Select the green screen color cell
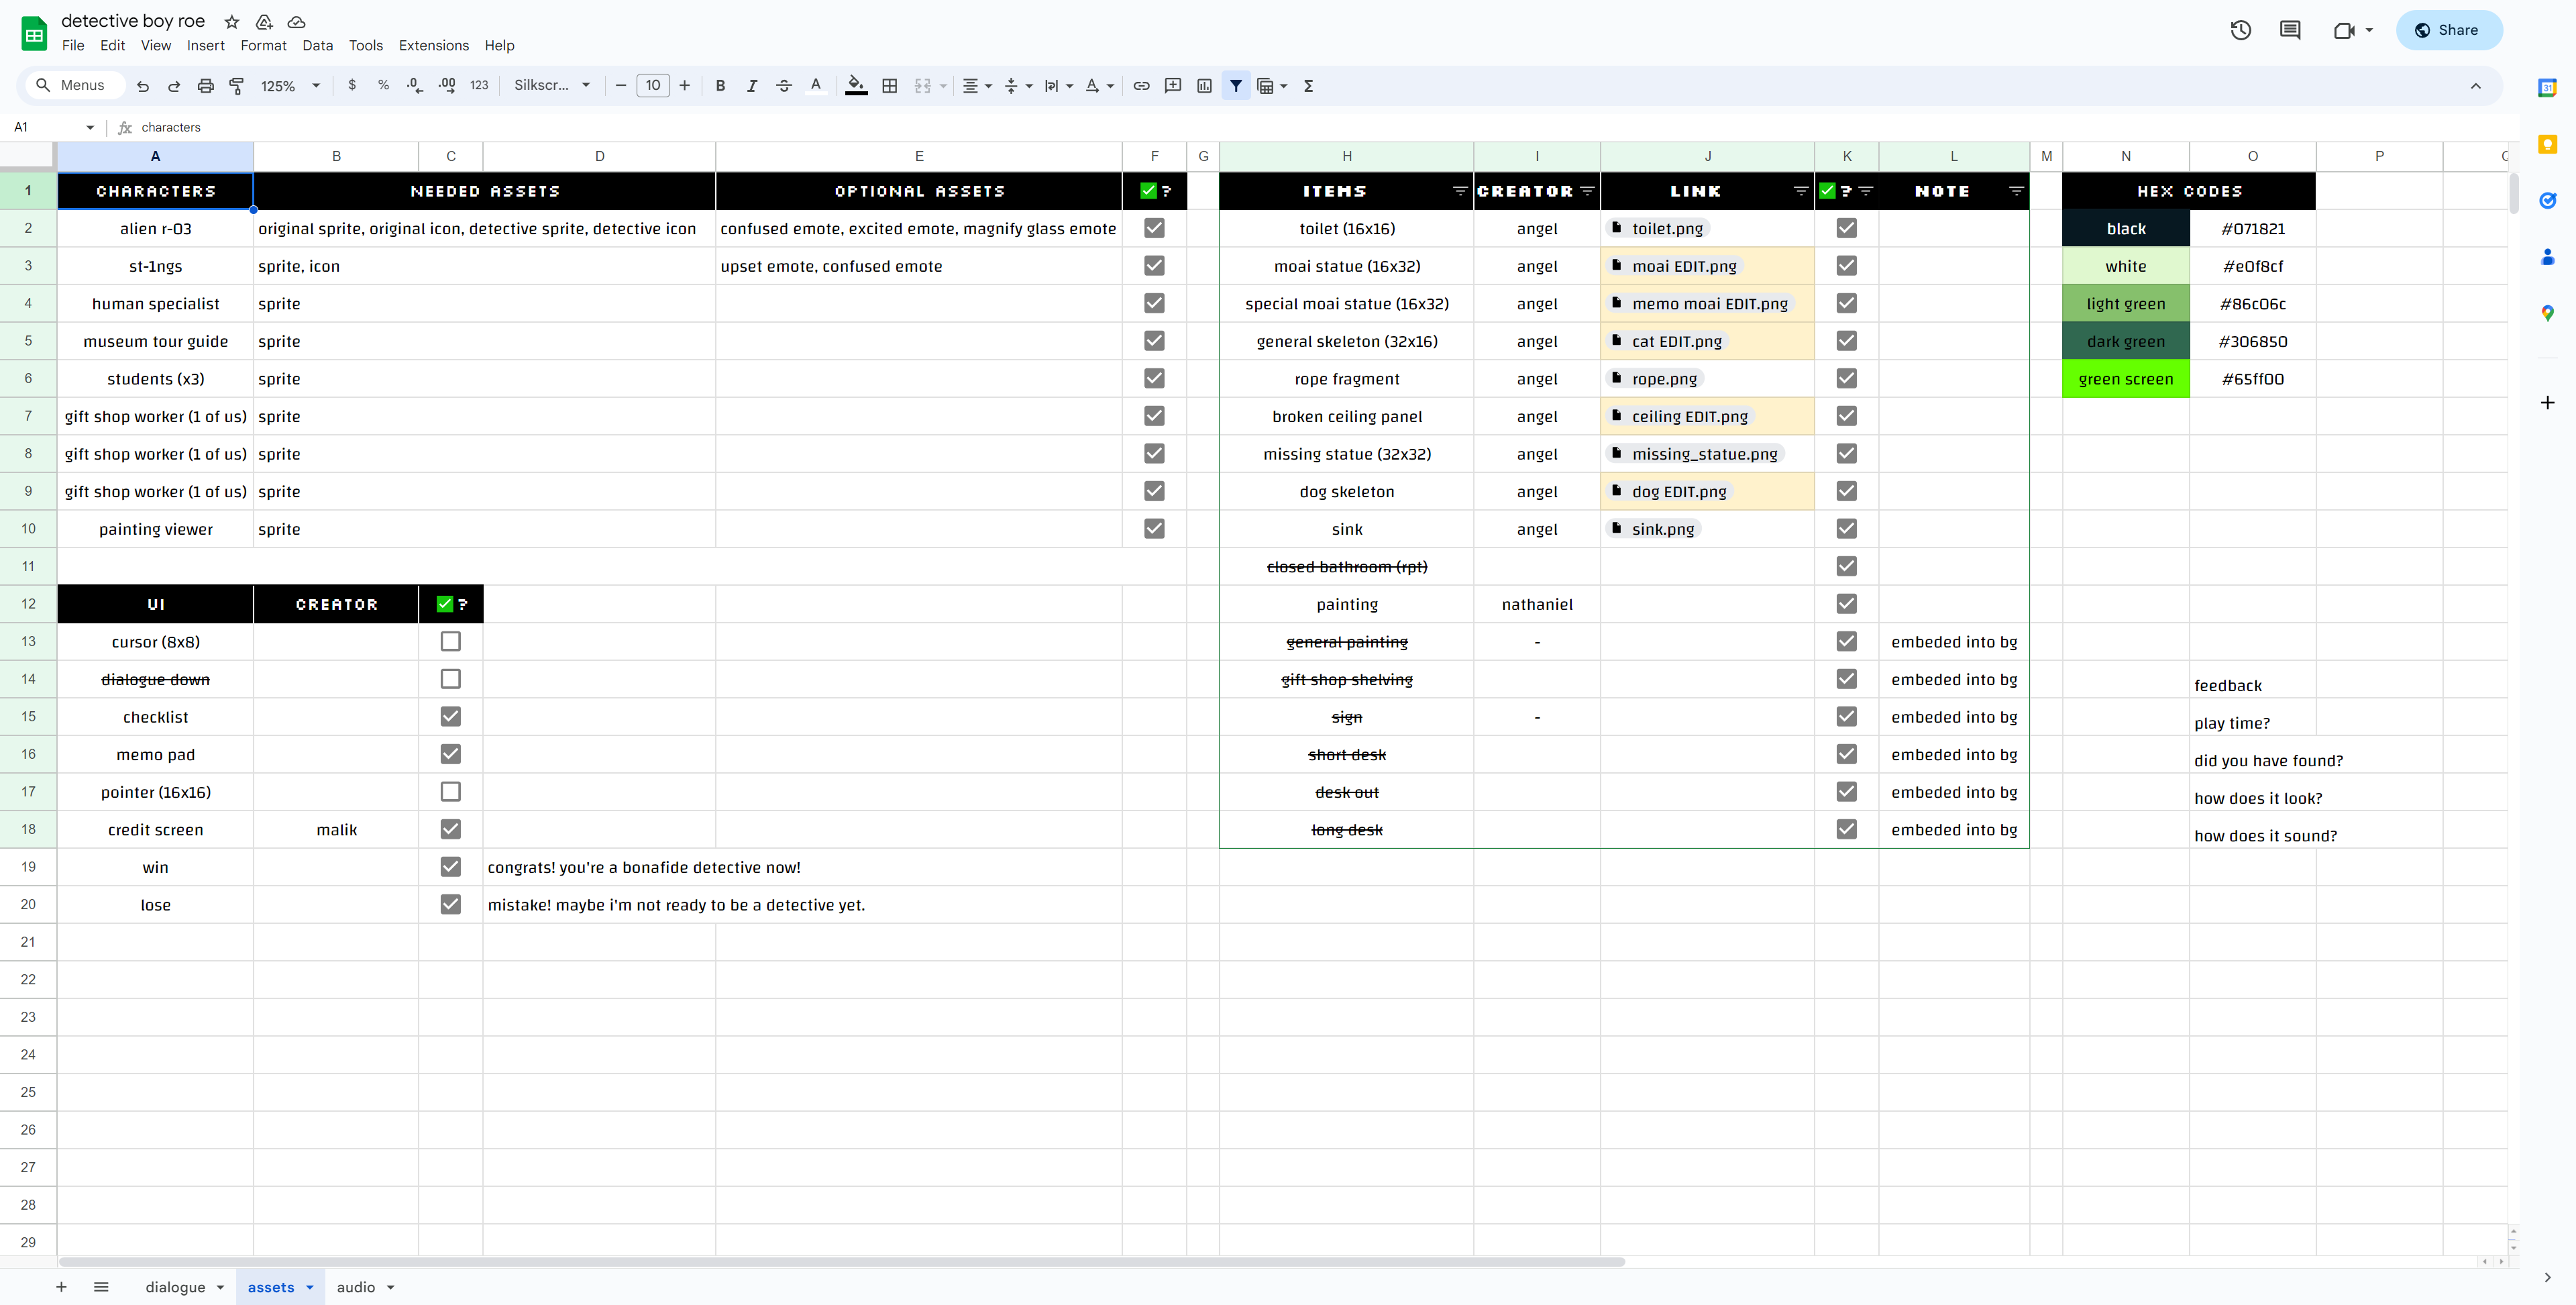 [x=2125, y=379]
